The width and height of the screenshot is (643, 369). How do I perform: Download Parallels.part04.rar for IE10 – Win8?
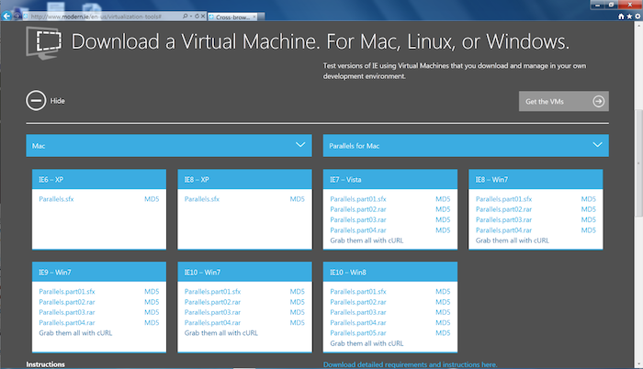tap(358, 323)
